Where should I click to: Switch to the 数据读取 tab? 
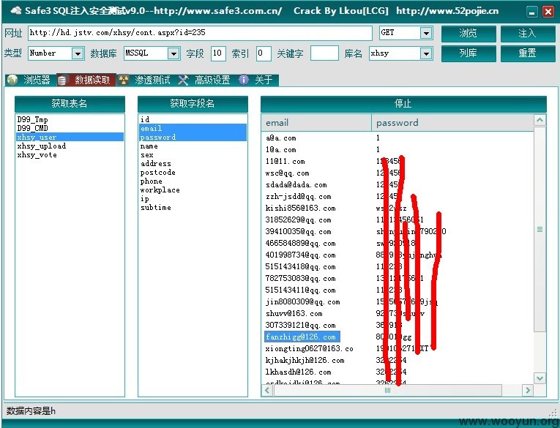(x=86, y=80)
